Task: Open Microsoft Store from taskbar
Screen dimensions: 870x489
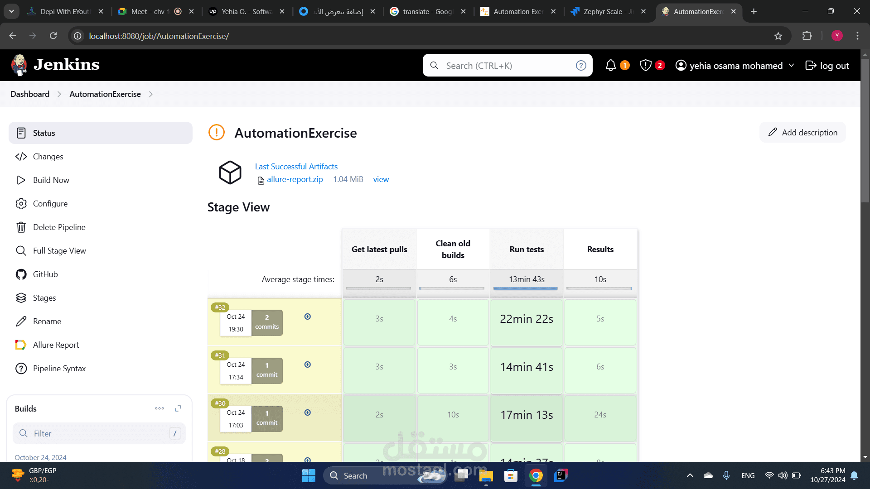Action: 511,475
